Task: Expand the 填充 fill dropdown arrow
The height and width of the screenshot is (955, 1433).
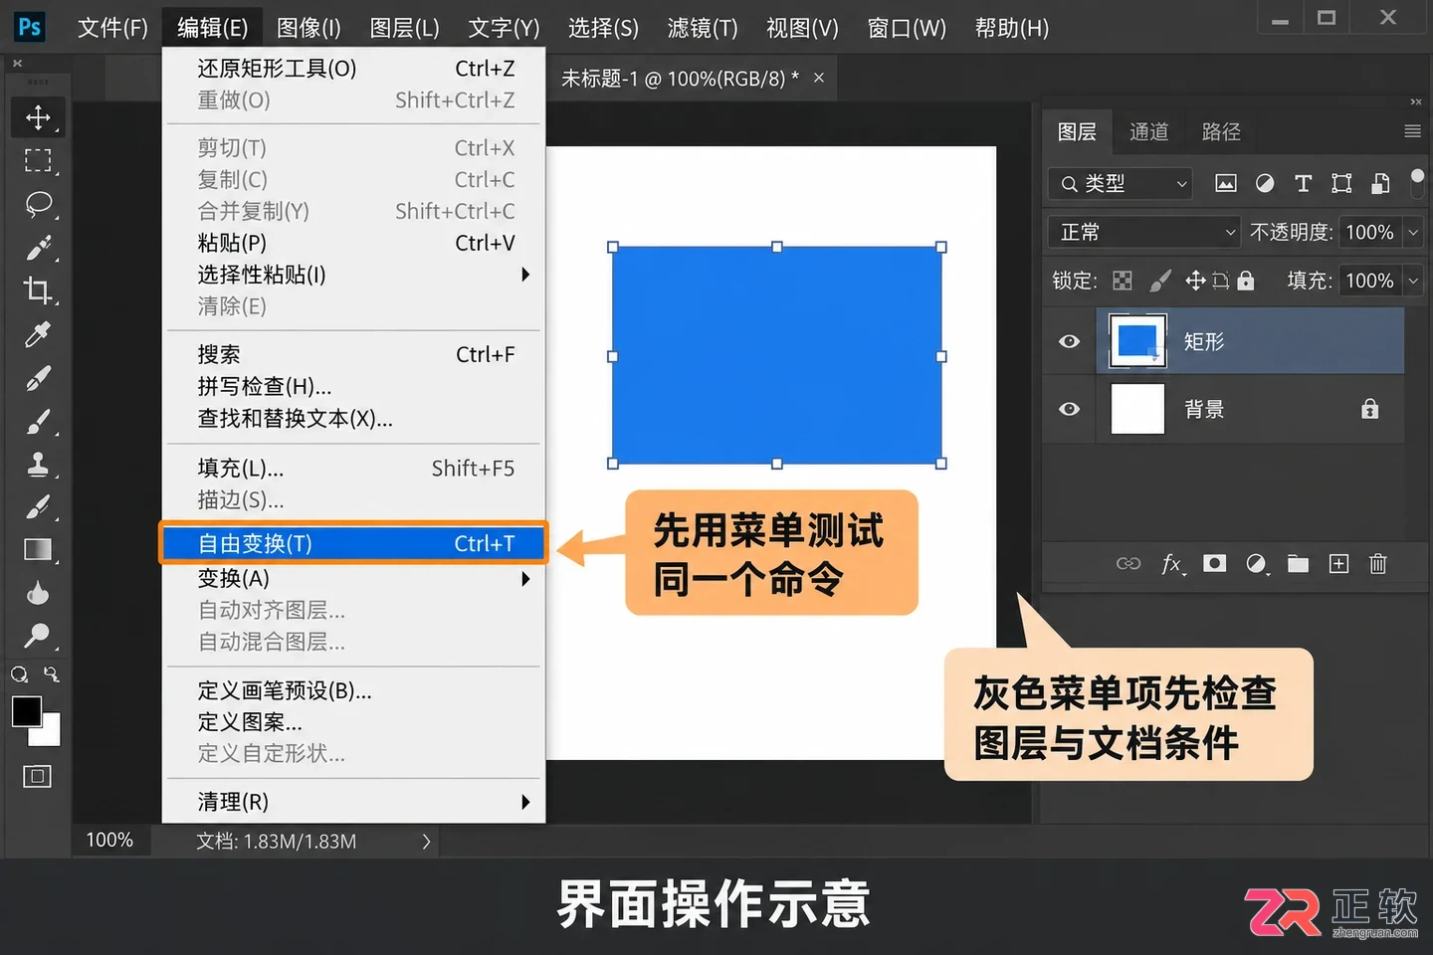Action: click(1412, 281)
